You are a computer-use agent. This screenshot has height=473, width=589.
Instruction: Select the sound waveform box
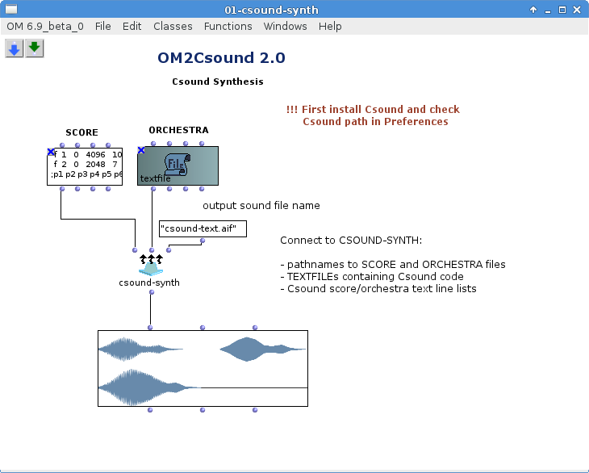click(x=203, y=368)
